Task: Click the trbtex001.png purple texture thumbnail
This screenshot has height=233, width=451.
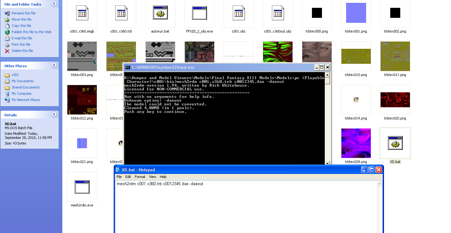Action: [x=356, y=13]
